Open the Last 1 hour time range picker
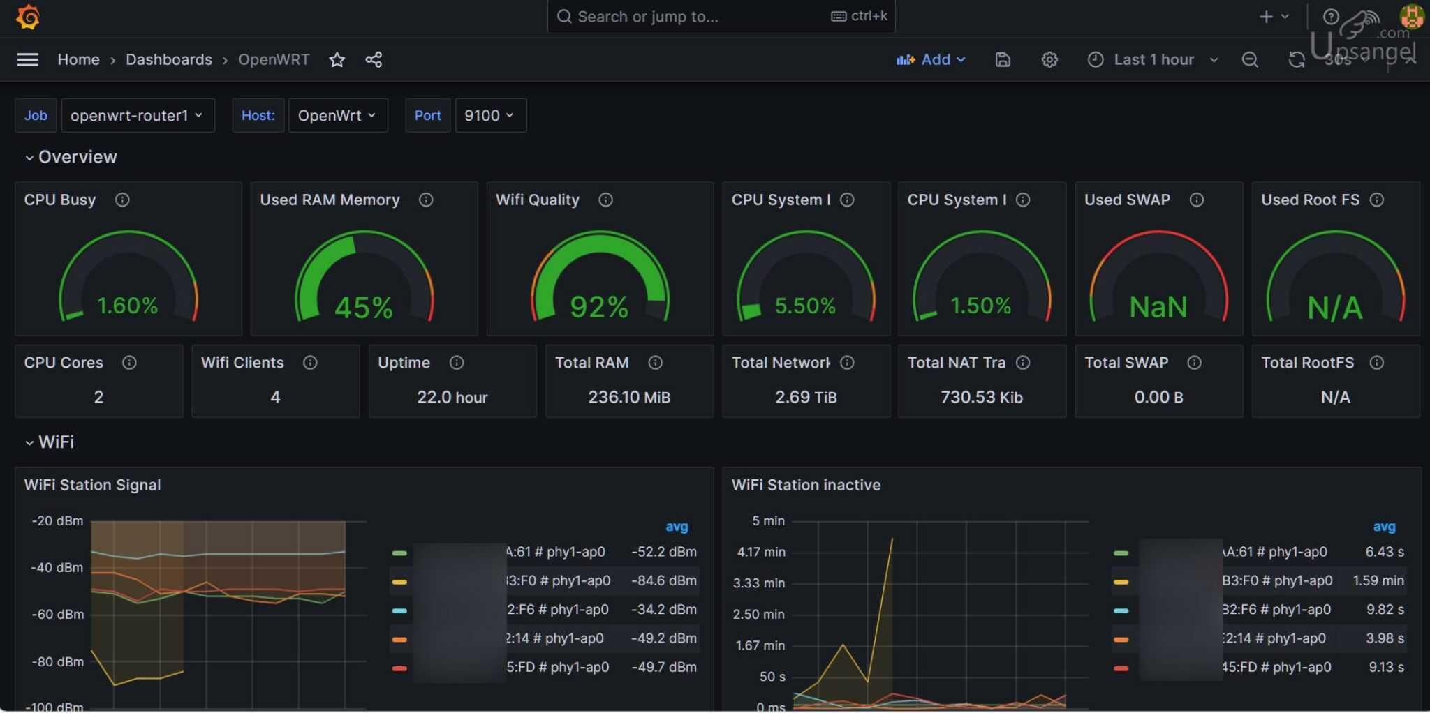Screen dimensions: 1430x713 pyautogui.click(x=1152, y=59)
